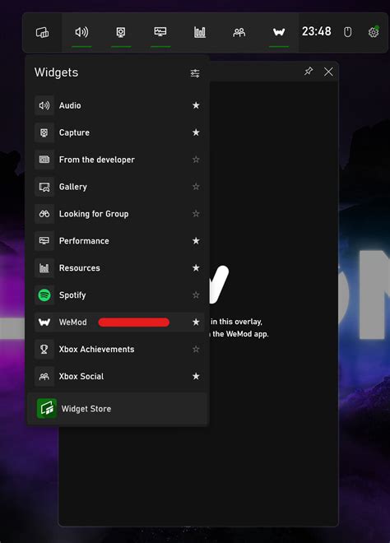Favorite the Xbox Achievements widget star
The image size is (390, 543).
coord(196,349)
